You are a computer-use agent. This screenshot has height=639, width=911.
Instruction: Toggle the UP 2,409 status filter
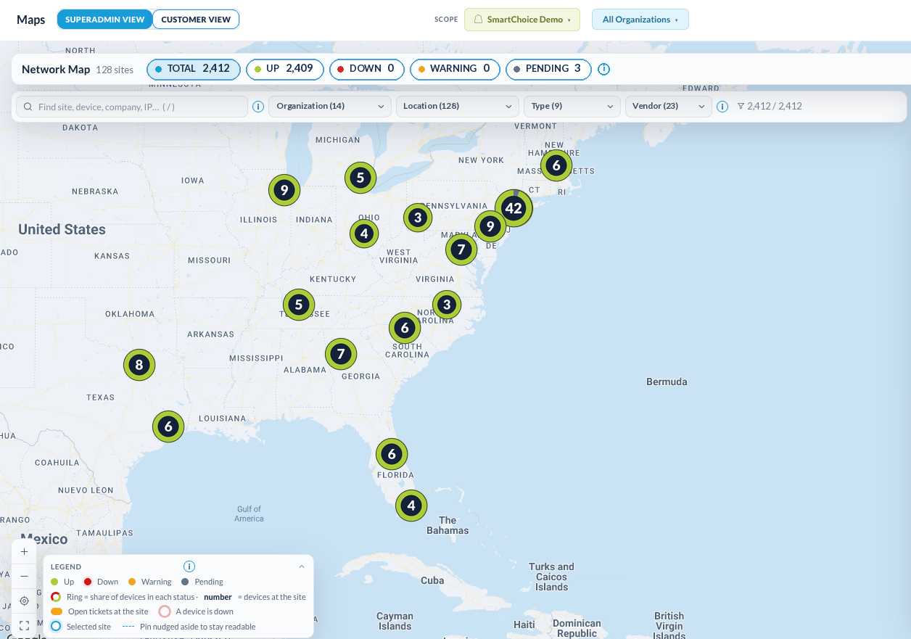pyautogui.click(x=285, y=69)
